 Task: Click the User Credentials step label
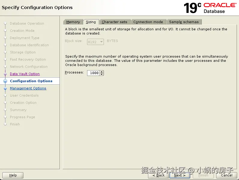coord(24,95)
